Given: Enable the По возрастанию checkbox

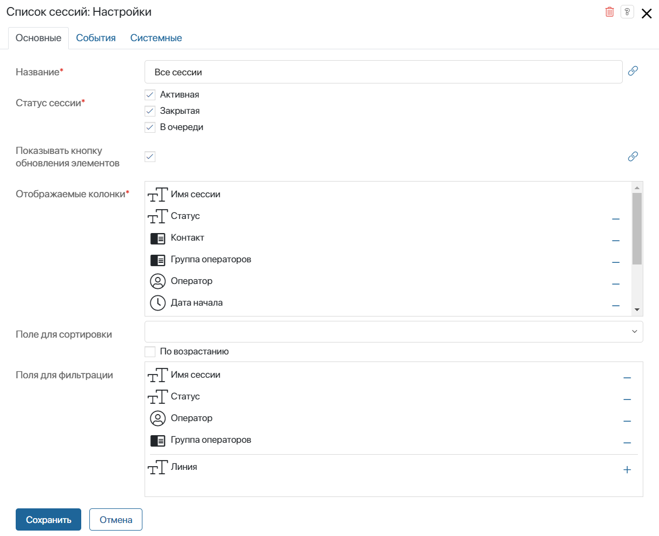Looking at the screenshot, I should click(x=150, y=352).
